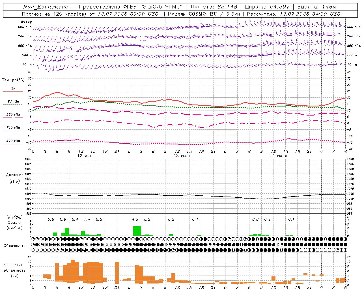Click the 1.4 precipitation total

click(87, 219)
